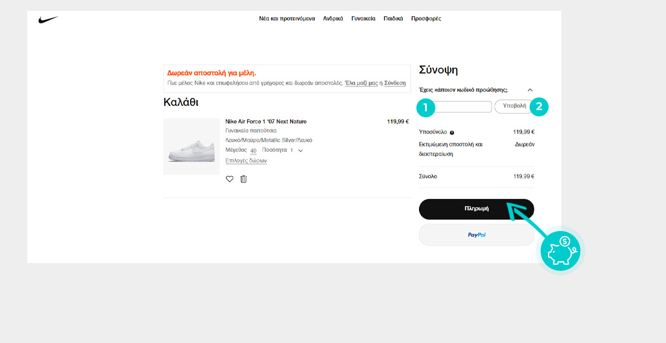Click the teal number 2 badge
This screenshot has width=666, height=343.
click(x=539, y=107)
